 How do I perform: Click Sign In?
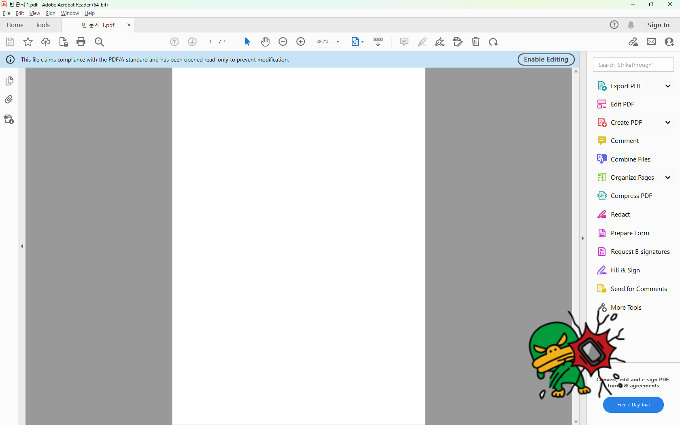[x=658, y=25]
